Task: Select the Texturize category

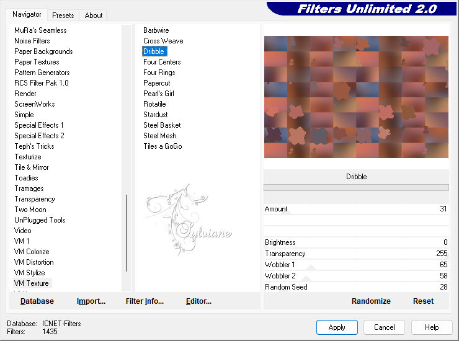Action: 28,157
